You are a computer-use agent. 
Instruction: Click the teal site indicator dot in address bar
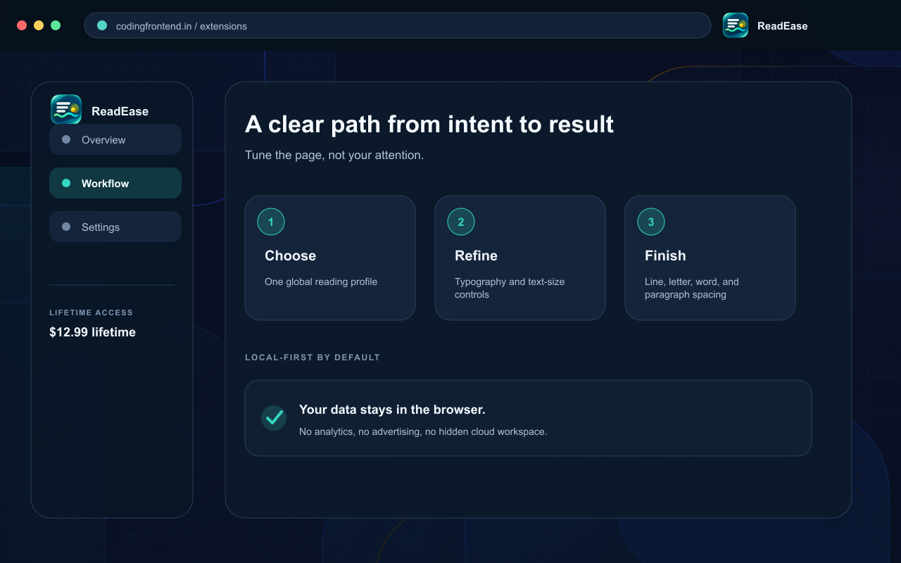tap(102, 25)
